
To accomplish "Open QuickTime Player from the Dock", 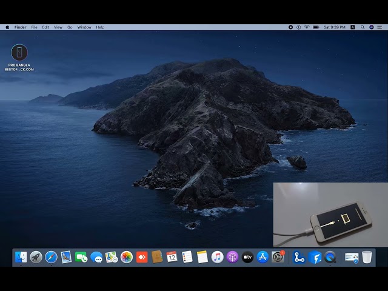I will click(x=330, y=257).
